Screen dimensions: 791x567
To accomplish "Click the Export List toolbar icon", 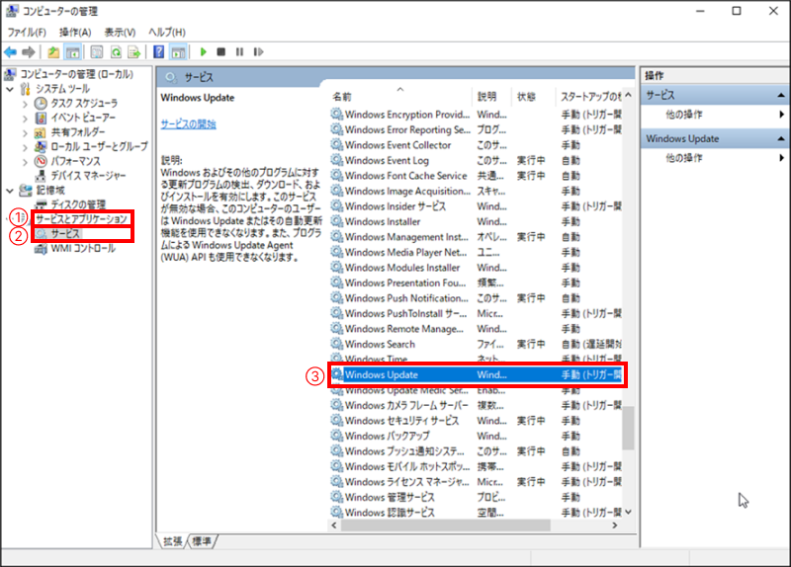I will click(x=134, y=52).
